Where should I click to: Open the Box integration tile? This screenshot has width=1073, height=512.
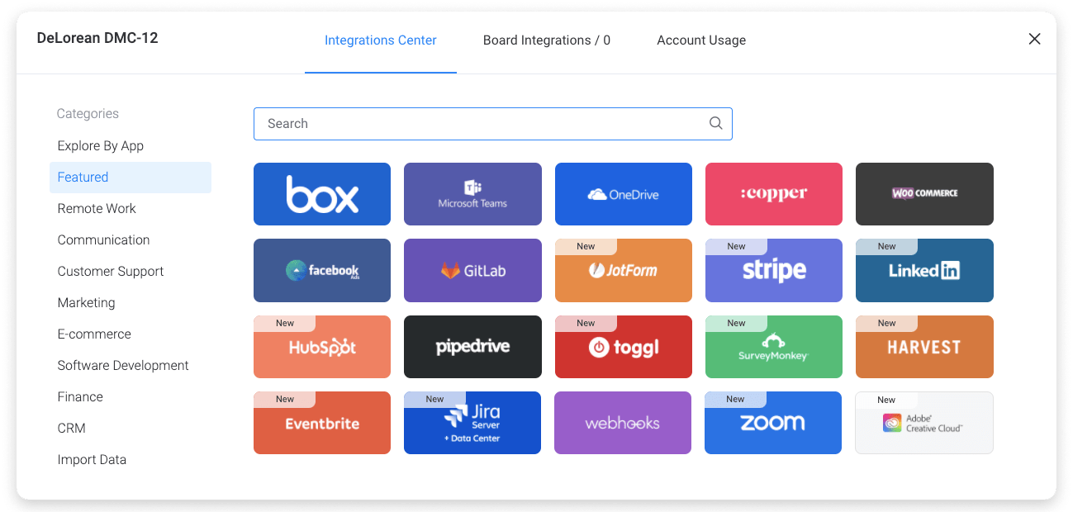coord(322,194)
